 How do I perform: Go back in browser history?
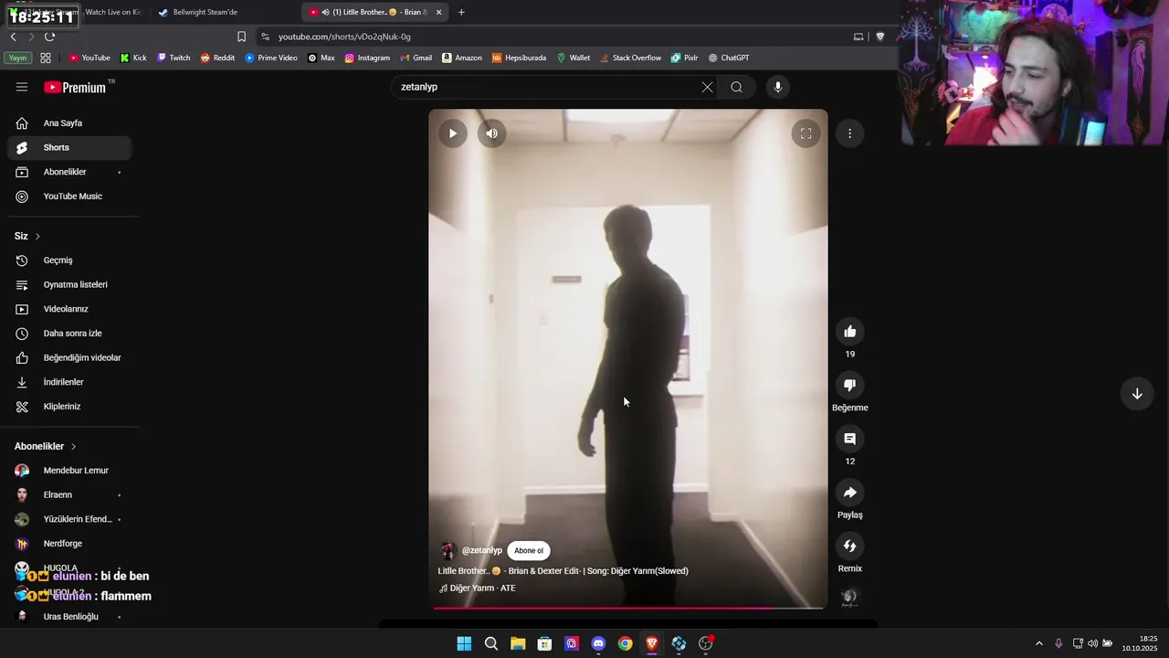click(x=13, y=37)
